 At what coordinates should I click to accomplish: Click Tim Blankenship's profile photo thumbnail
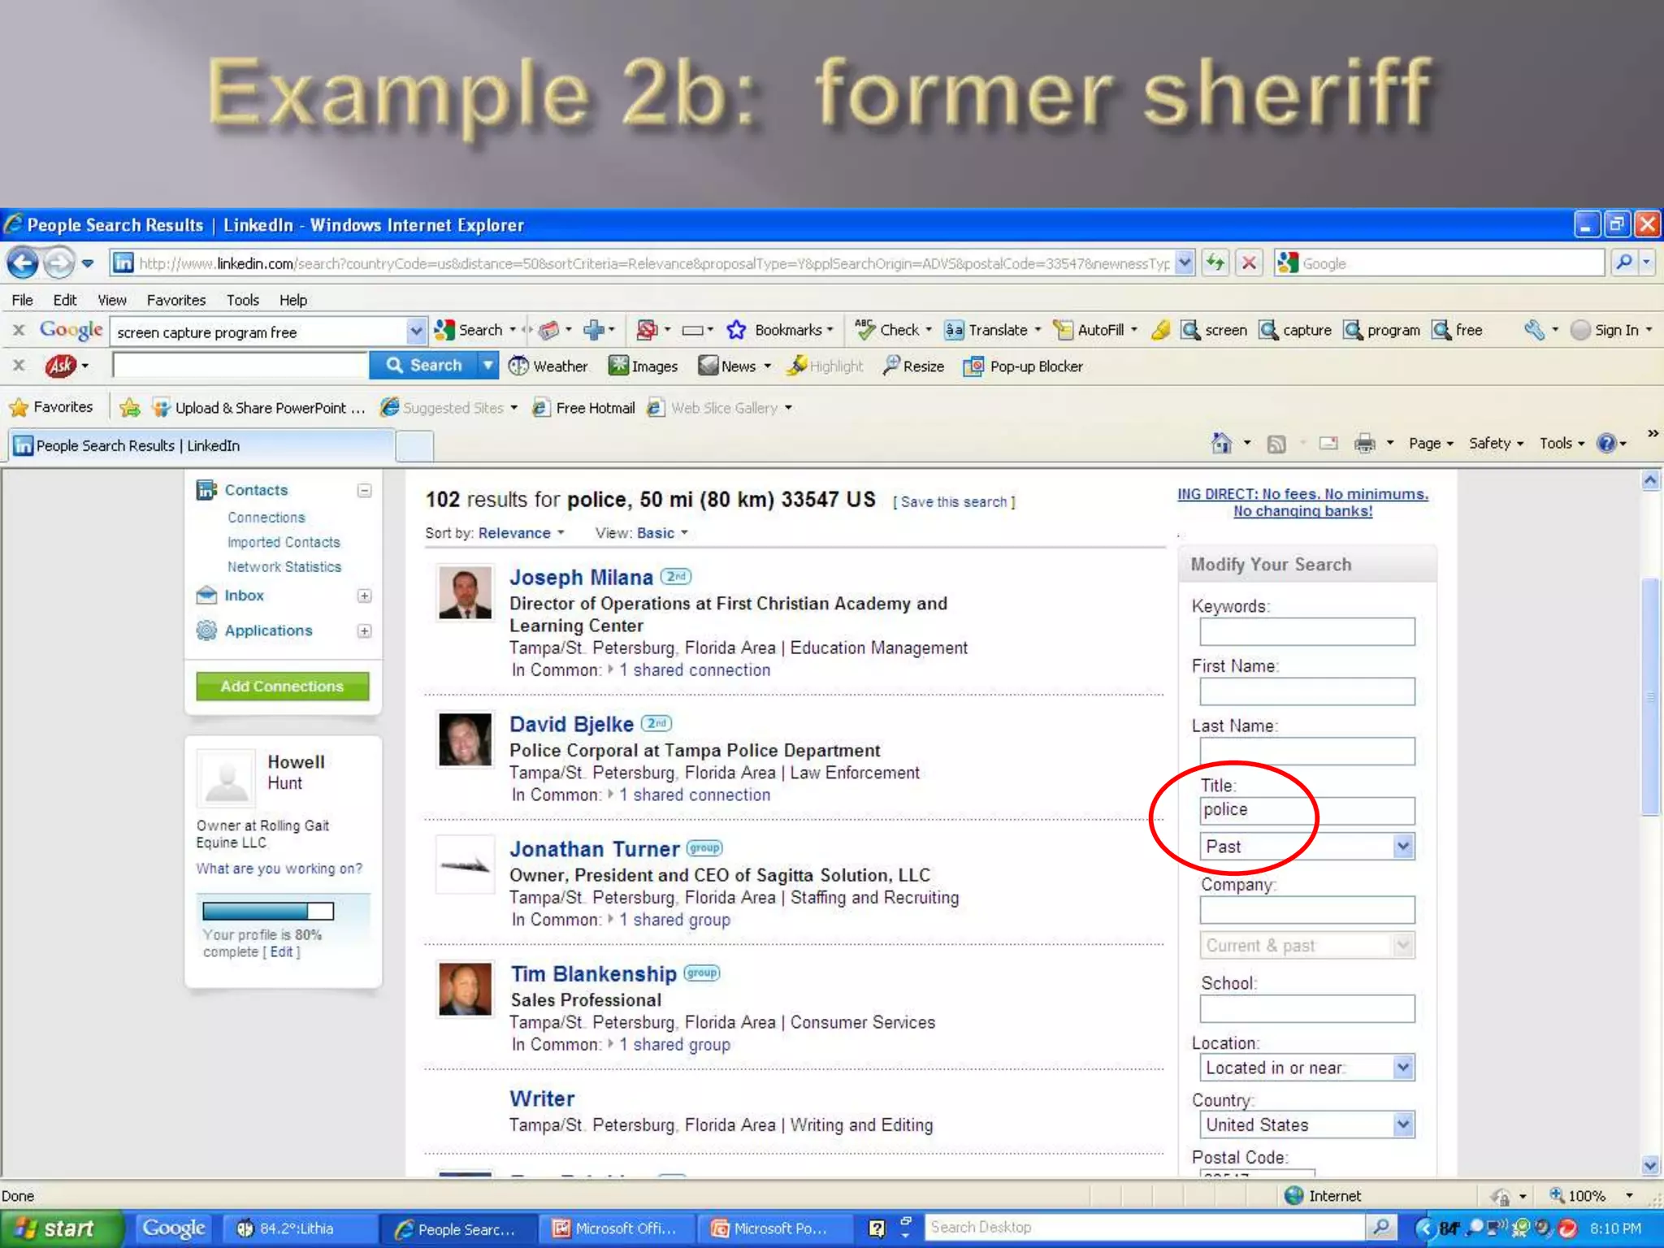[x=465, y=989]
